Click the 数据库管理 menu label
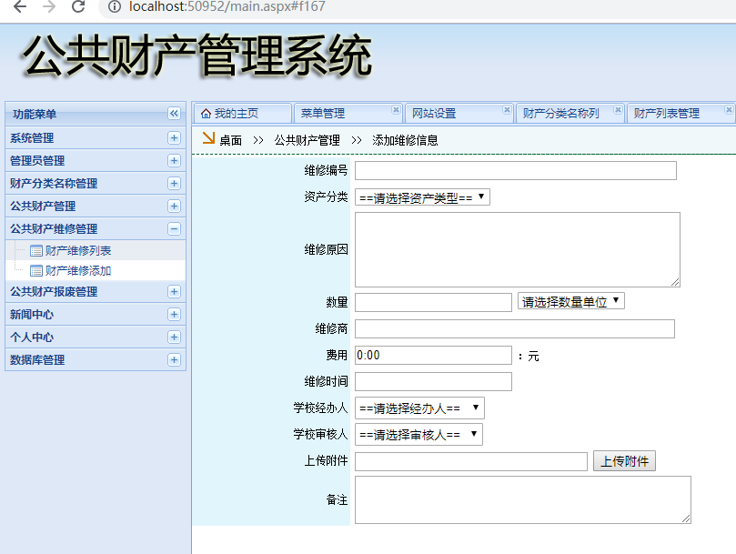 37,359
